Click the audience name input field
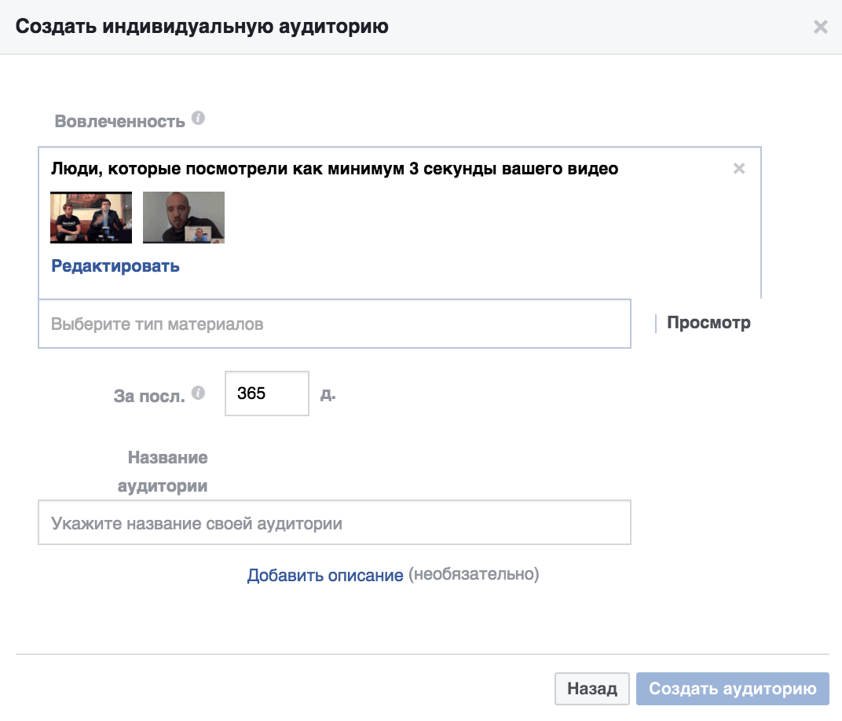 pyautogui.click(x=335, y=523)
